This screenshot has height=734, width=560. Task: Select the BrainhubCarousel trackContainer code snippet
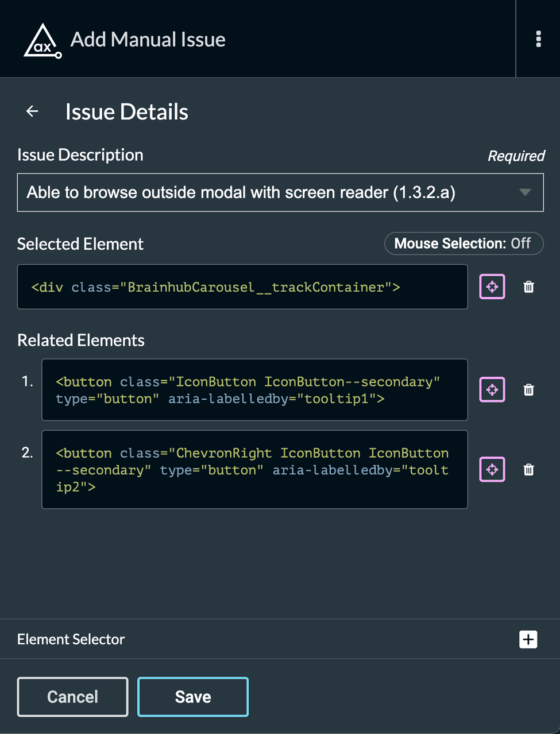point(242,286)
